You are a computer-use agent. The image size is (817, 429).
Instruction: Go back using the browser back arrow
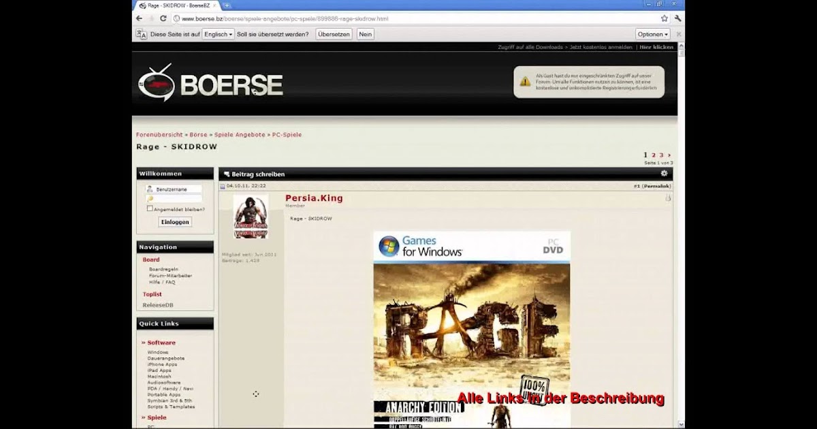click(140, 18)
